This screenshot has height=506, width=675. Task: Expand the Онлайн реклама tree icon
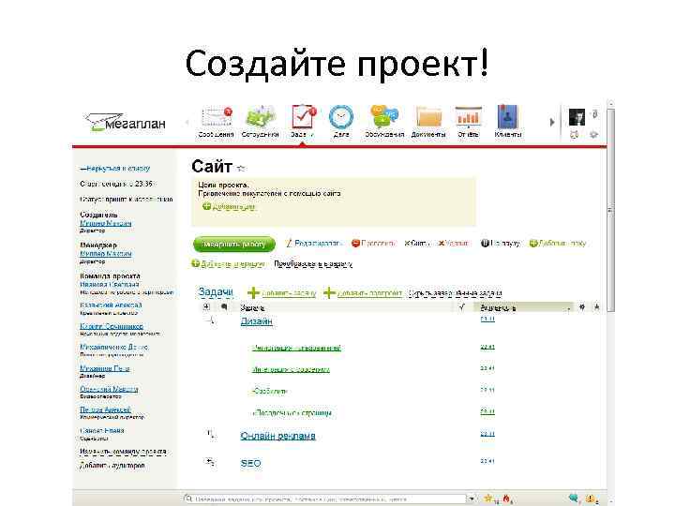(211, 434)
